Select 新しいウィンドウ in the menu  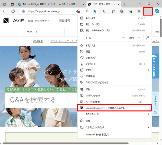(114, 24)
